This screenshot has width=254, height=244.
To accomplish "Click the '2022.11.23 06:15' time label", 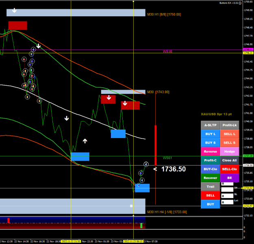I will (x=133, y=242).
